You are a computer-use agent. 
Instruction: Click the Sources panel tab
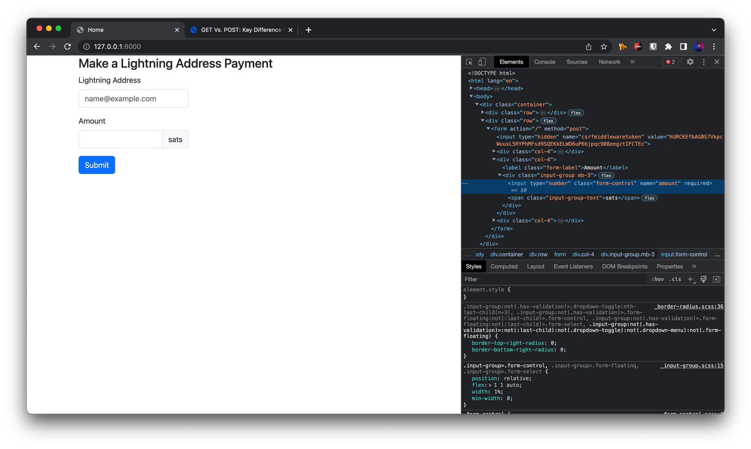click(x=577, y=62)
